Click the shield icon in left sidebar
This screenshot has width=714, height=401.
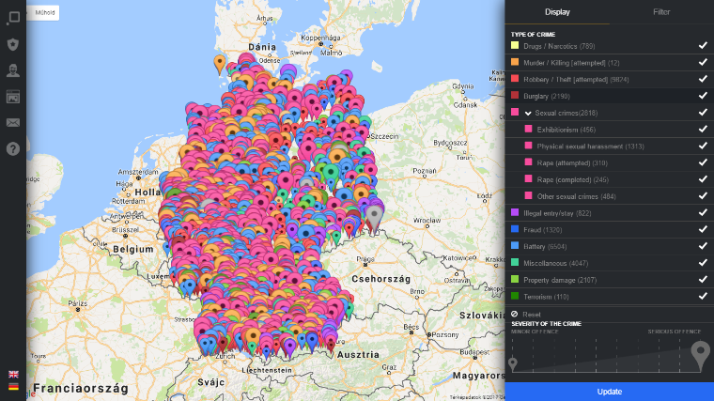(13, 44)
